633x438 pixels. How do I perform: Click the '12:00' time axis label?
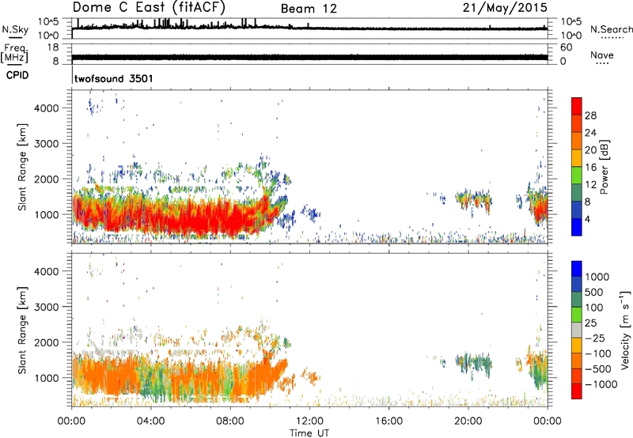point(309,421)
